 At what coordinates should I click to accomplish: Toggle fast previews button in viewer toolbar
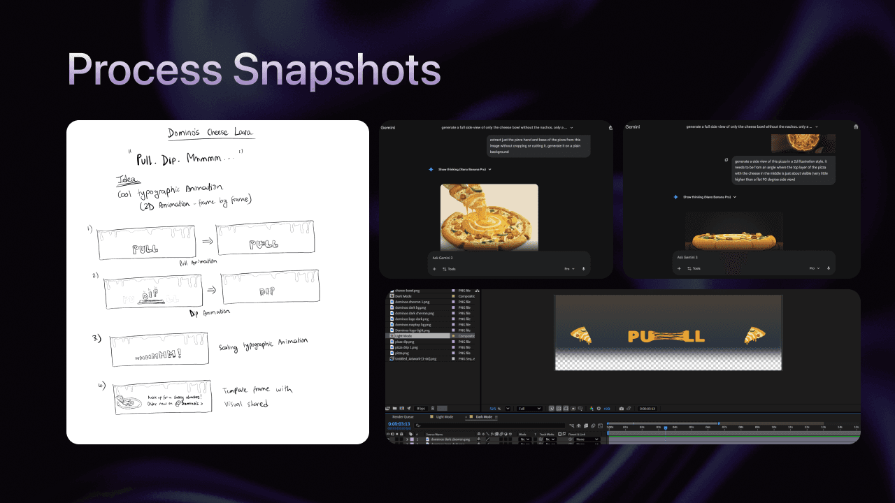[x=552, y=409]
